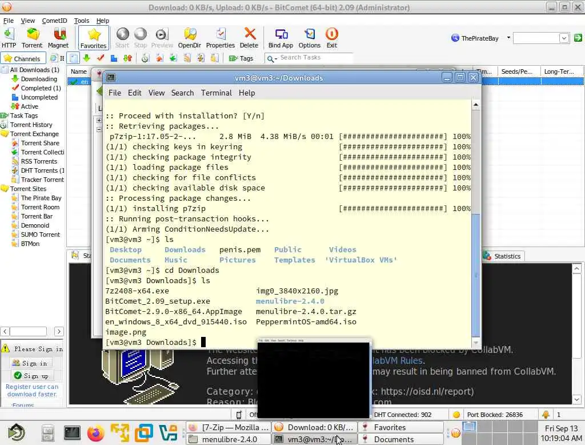Viewport: 585px width, 445px height.
Task: Click the DHT torrents lightning icon
Action: [201, 58]
